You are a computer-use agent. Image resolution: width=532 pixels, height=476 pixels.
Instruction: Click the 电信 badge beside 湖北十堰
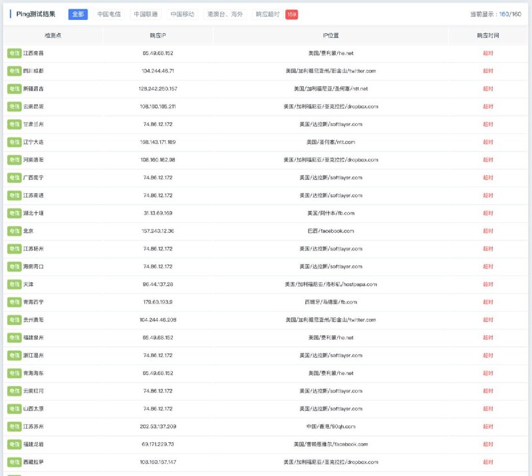(x=14, y=213)
